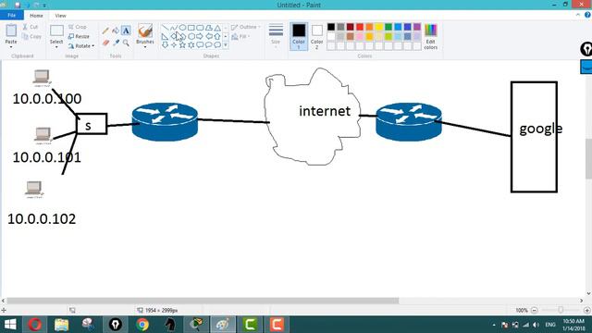Viewport: 592px width, 333px height.
Task: Choose the Line shape
Action: [x=165, y=28]
